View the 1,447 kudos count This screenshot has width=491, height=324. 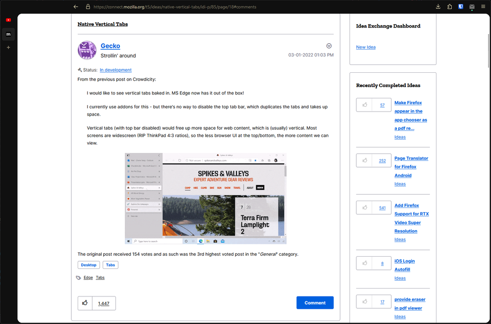tap(104, 303)
